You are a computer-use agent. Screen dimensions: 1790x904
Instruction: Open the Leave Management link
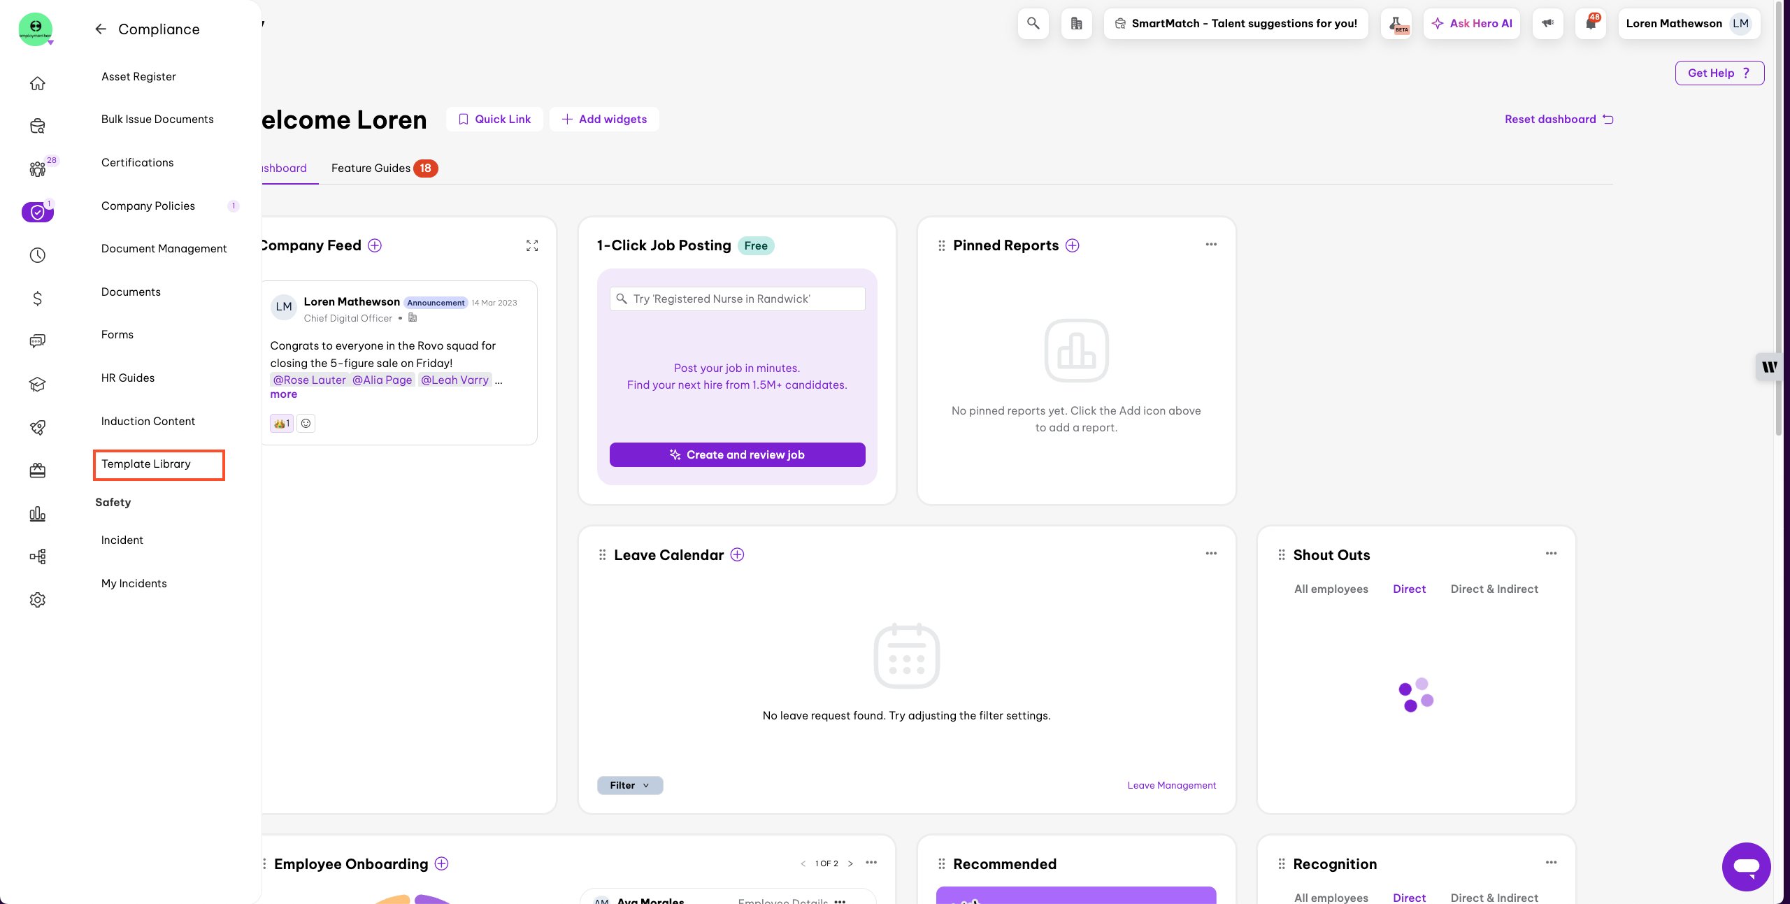[x=1171, y=785]
